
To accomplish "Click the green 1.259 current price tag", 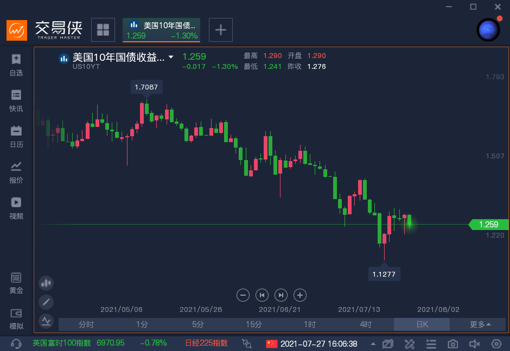I will tap(488, 225).
